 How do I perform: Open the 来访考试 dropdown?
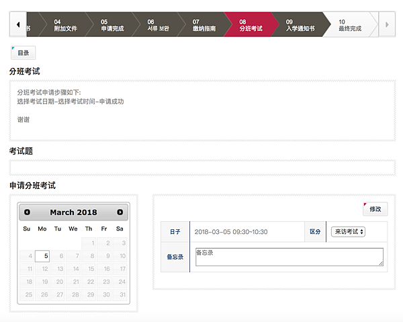tap(348, 232)
